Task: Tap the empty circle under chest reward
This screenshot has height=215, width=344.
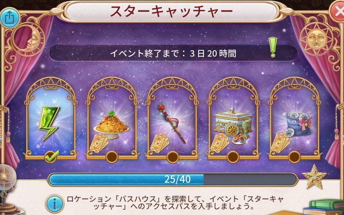Action: (x=233, y=157)
